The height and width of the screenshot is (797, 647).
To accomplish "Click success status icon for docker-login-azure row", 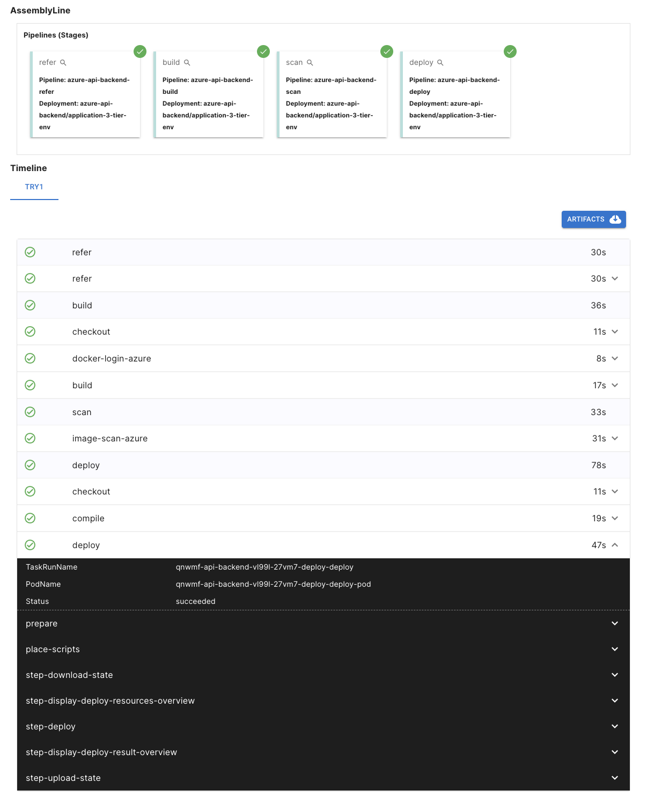I will [x=31, y=358].
